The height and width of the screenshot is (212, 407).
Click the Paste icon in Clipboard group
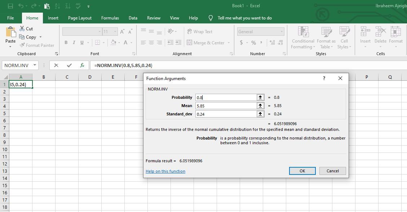10,33
